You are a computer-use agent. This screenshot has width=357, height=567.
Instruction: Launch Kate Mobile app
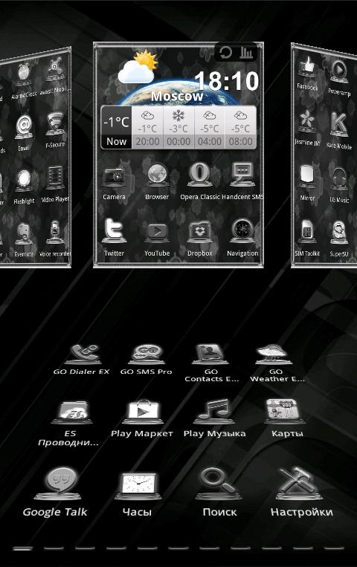click(x=339, y=126)
